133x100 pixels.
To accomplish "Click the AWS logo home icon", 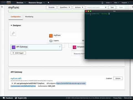I will (9, 2).
